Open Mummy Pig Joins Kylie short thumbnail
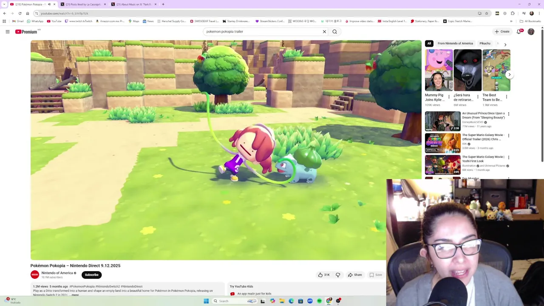Image resolution: width=544 pixels, height=306 pixels. [439, 70]
